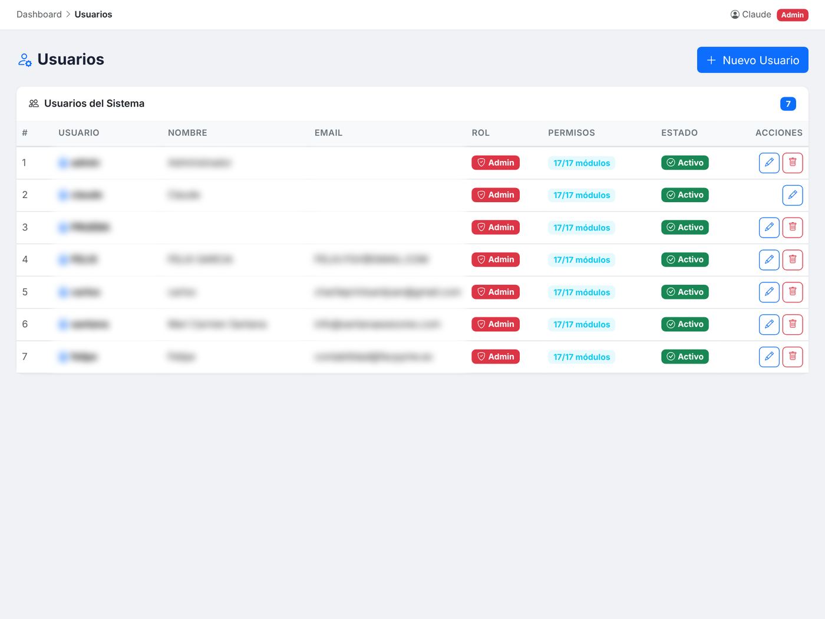Select the USUARIO column header
Viewport: 825px width, 619px height.
coord(79,133)
